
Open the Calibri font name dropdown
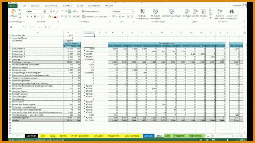click(x=43, y=12)
